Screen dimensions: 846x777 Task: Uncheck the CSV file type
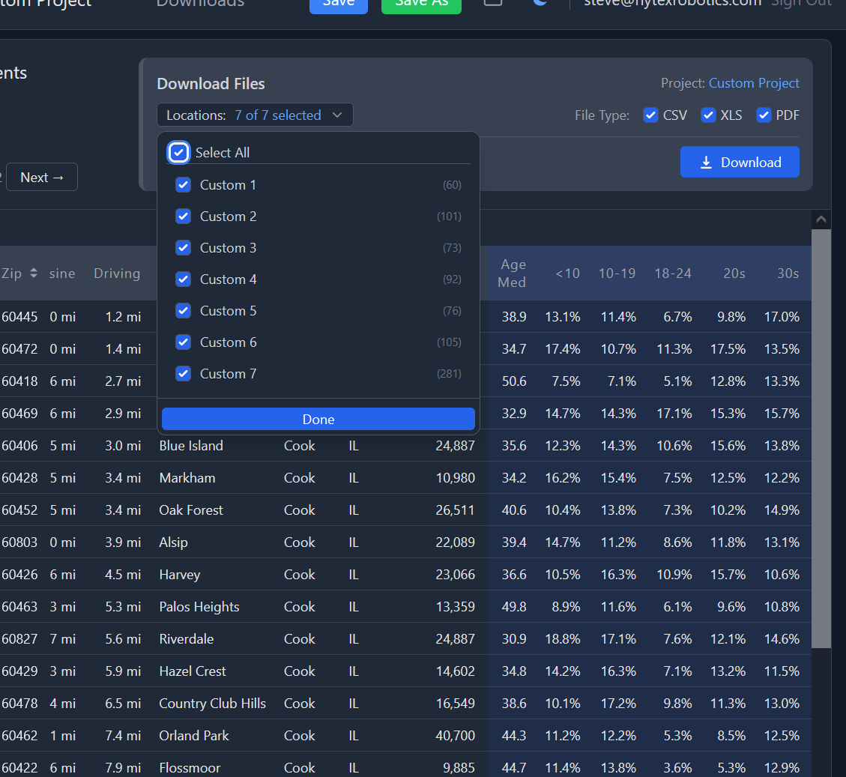click(650, 115)
